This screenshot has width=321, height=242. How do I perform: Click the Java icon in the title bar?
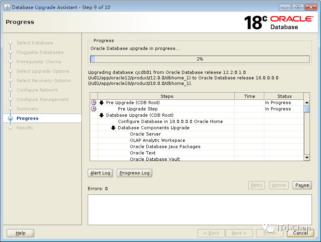click(7, 7)
